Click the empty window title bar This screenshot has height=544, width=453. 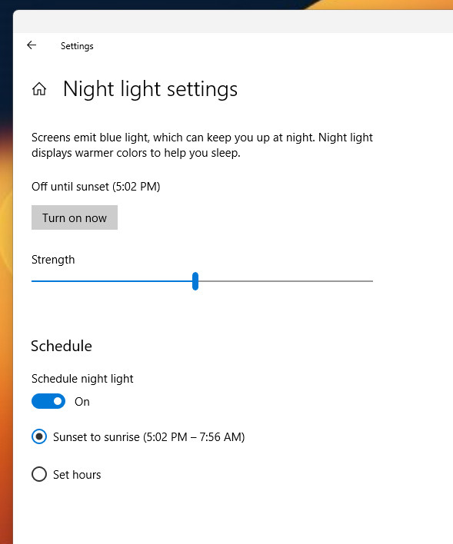pos(233,22)
